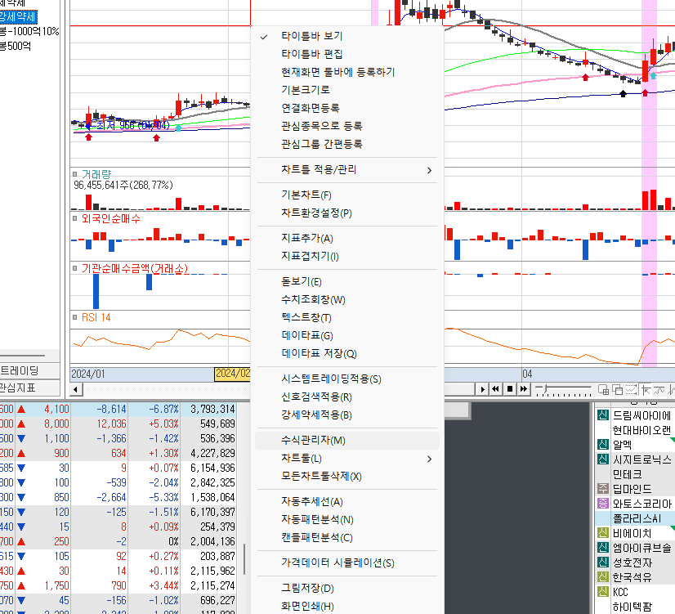Click the overlapping windows icon
Image resolution: width=675 pixels, height=614 pixels.
617,390
